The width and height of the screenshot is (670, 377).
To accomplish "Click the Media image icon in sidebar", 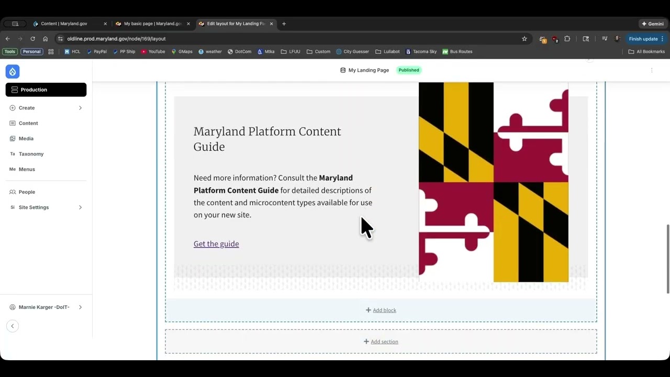I will point(13,138).
